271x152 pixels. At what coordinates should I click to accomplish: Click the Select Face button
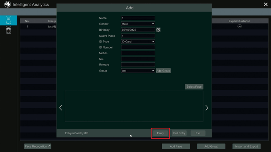point(194,87)
